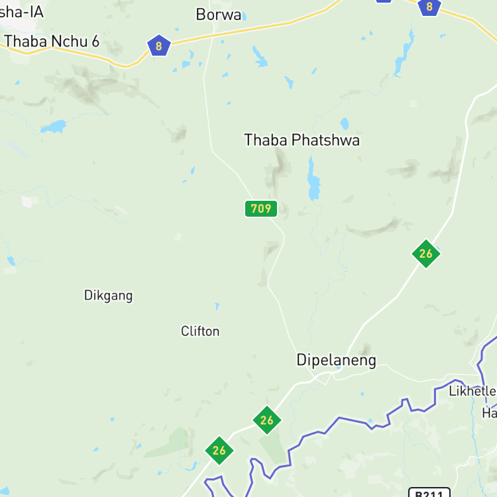The width and height of the screenshot is (497, 497).
Task: Click the B211 road label at the bottom
Action: (429, 492)
